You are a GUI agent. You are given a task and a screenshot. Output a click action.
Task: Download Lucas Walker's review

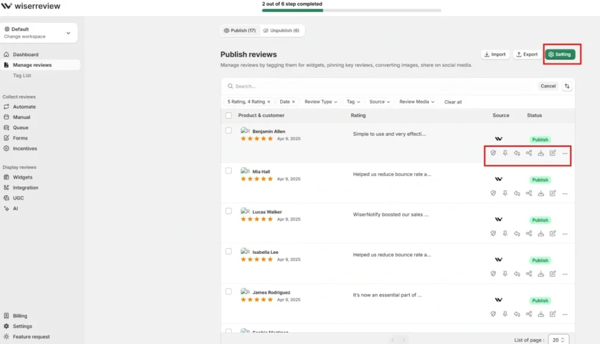(541, 233)
